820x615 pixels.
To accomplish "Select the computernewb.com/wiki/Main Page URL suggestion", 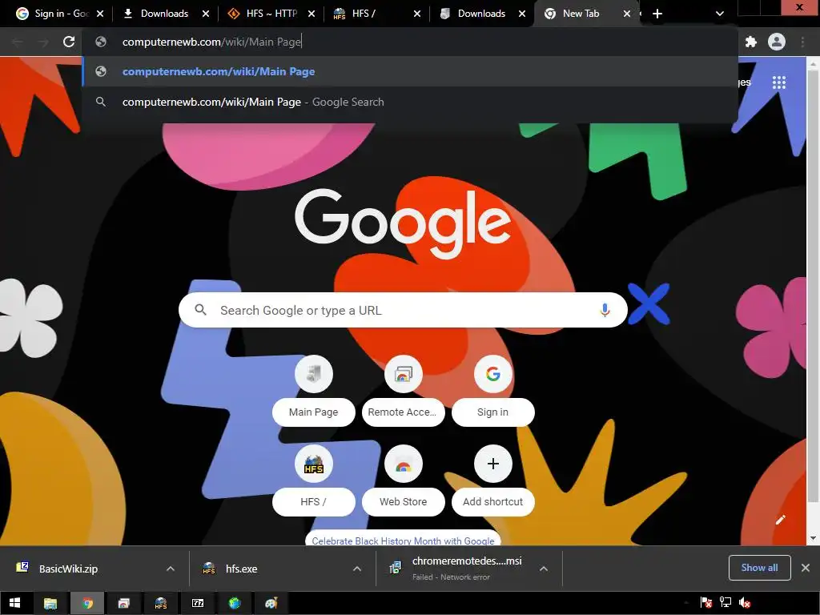I will (410, 71).
